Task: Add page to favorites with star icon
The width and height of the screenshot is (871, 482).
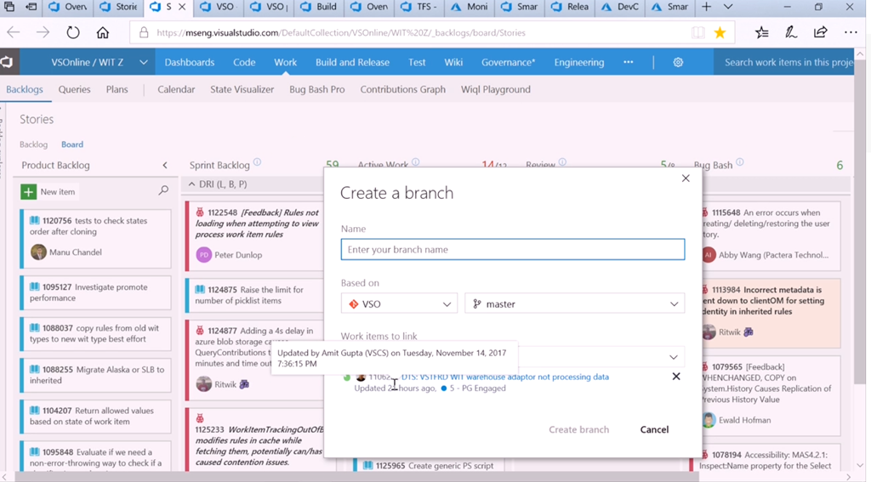Action: (720, 32)
